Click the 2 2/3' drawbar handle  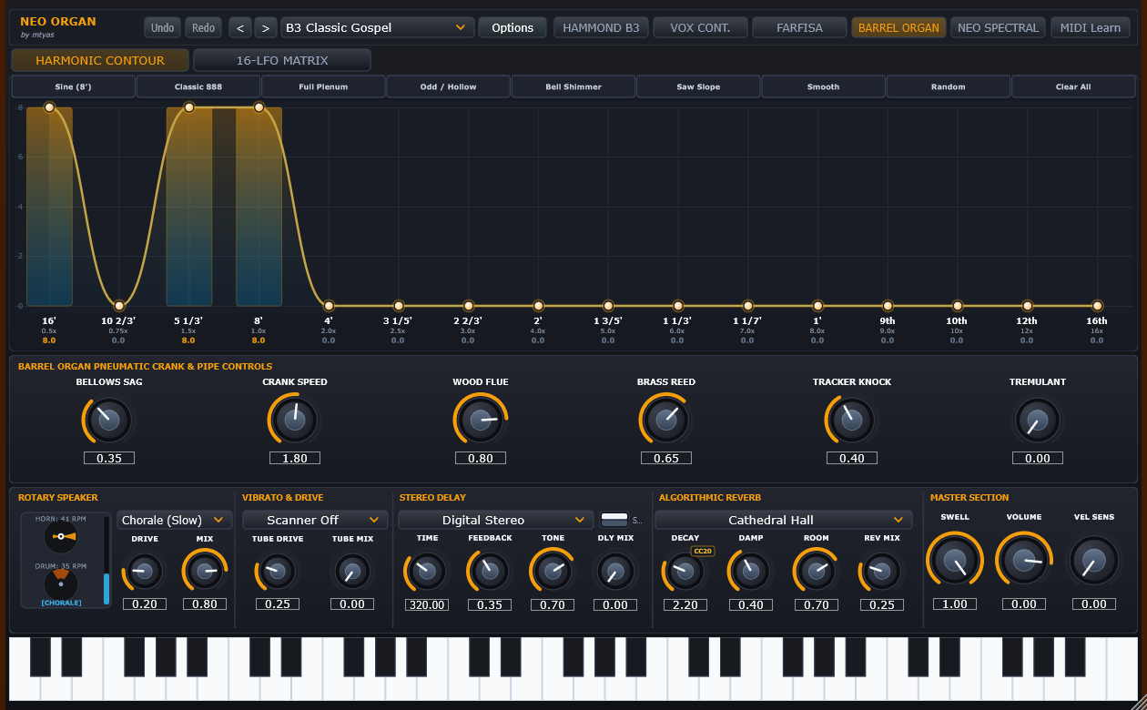coord(468,306)
